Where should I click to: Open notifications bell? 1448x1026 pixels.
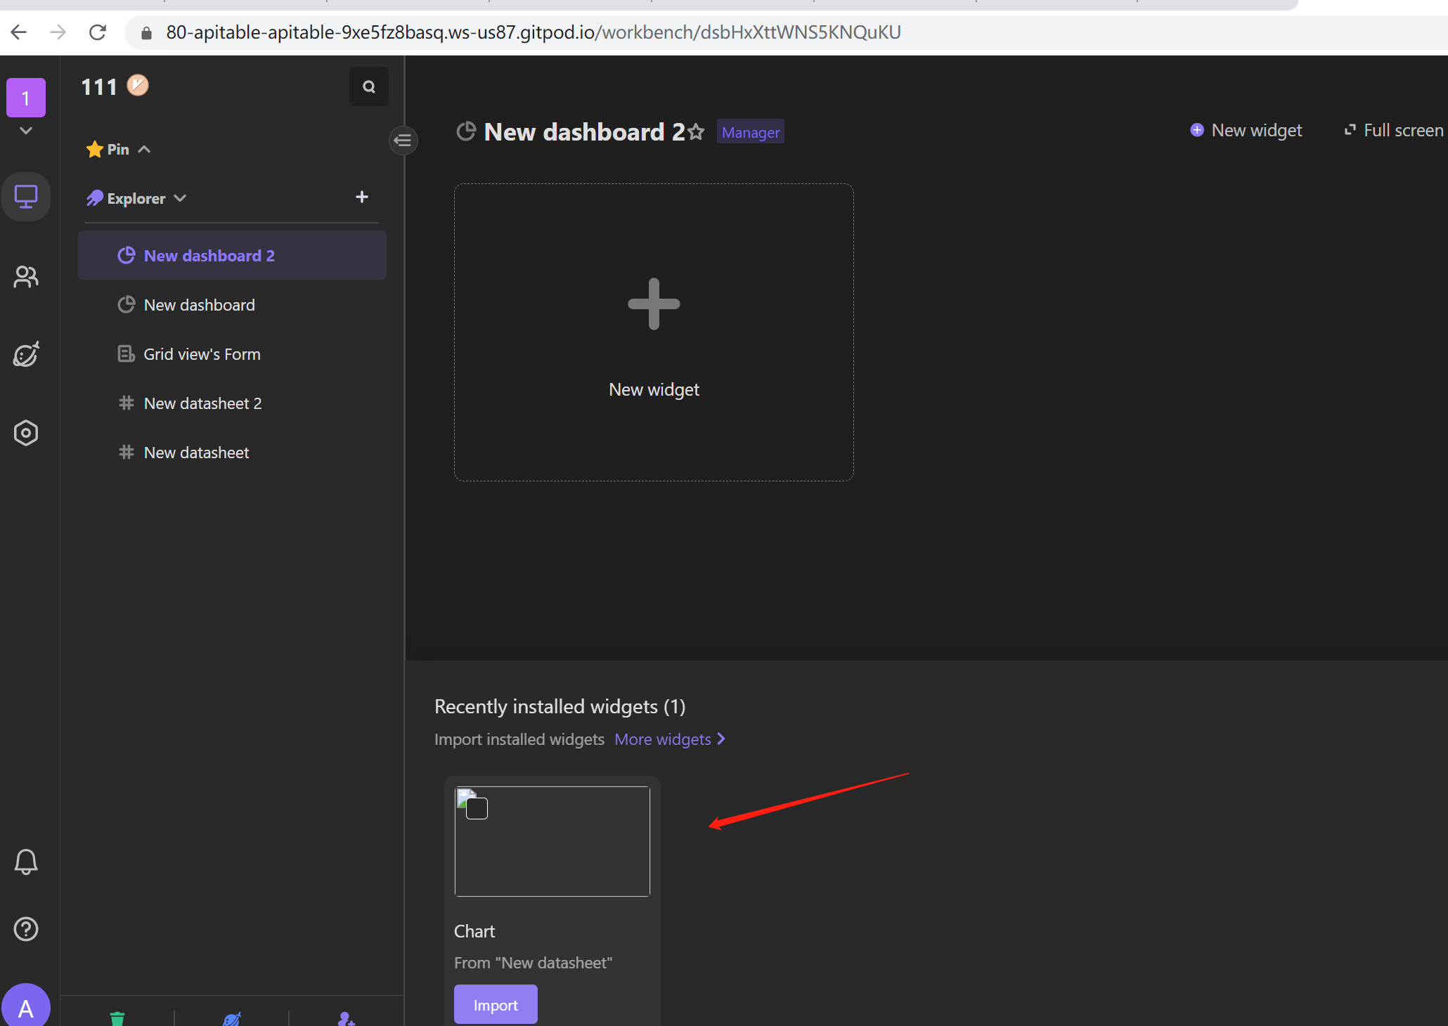tap(26, 862)
